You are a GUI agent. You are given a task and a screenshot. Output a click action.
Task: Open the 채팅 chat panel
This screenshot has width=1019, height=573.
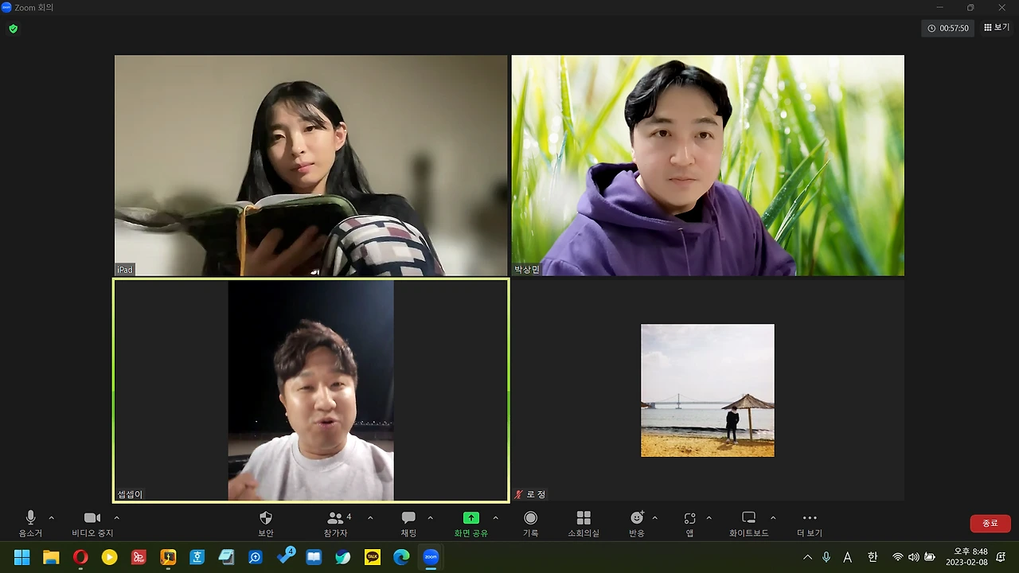click(x=408, y=524)
